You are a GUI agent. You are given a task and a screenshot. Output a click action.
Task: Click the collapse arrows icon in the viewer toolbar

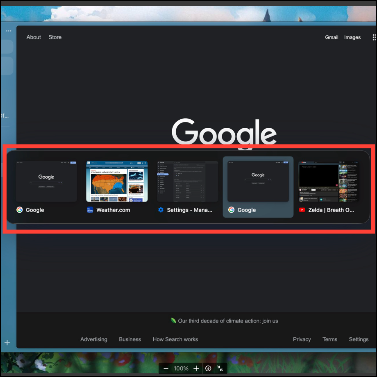(x=220, y=368)
